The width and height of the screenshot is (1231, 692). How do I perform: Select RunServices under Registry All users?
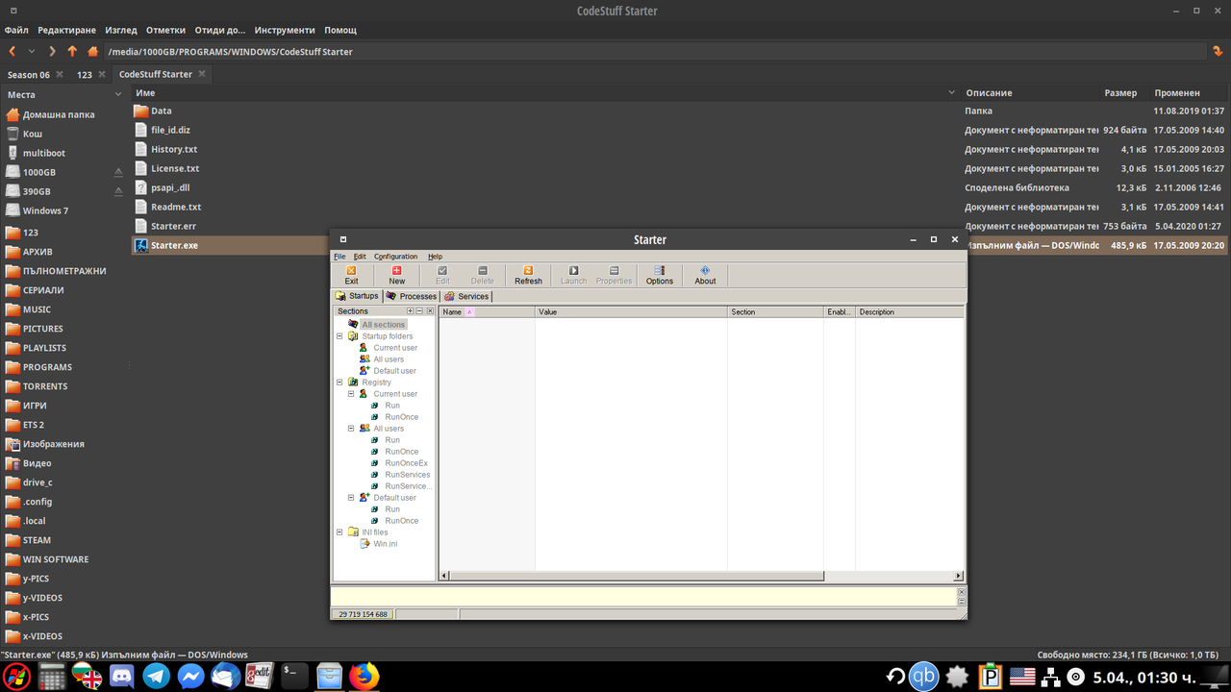(408, 475)
